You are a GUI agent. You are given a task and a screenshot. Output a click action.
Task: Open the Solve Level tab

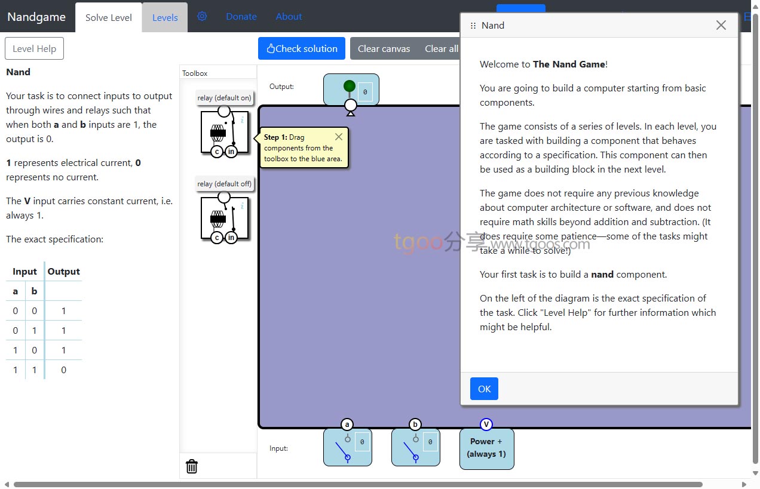(109, 17)
